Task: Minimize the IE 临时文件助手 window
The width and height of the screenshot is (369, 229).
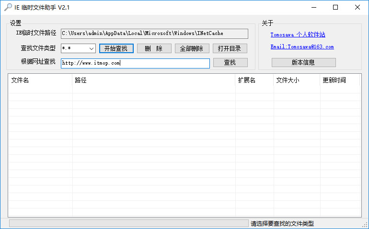Action: pyautogui.click(x=314, y=7)
